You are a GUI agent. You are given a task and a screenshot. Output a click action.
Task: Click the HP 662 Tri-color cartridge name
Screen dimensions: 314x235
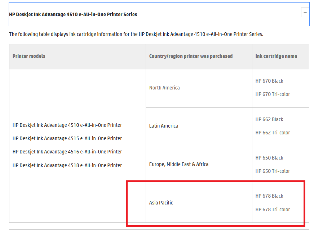tap(273, 133)
